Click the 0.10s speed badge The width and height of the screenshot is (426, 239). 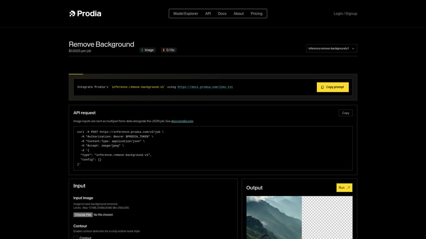(169, 50)
